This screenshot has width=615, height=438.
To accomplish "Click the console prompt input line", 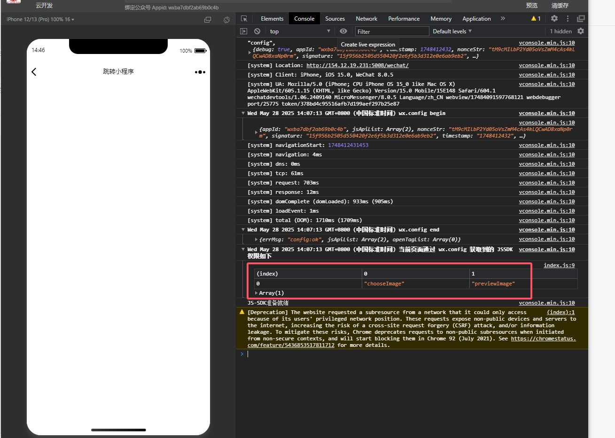I will (x=412, y=354).
